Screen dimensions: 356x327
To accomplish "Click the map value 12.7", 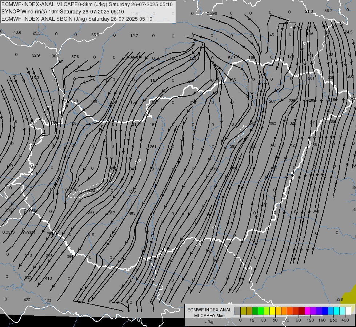I will pos(134,36).
